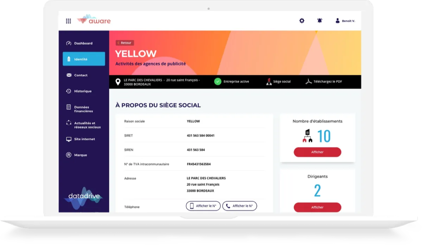Click the establishments count 10
This screenshot has width=422, height=245.
point(324,136)
